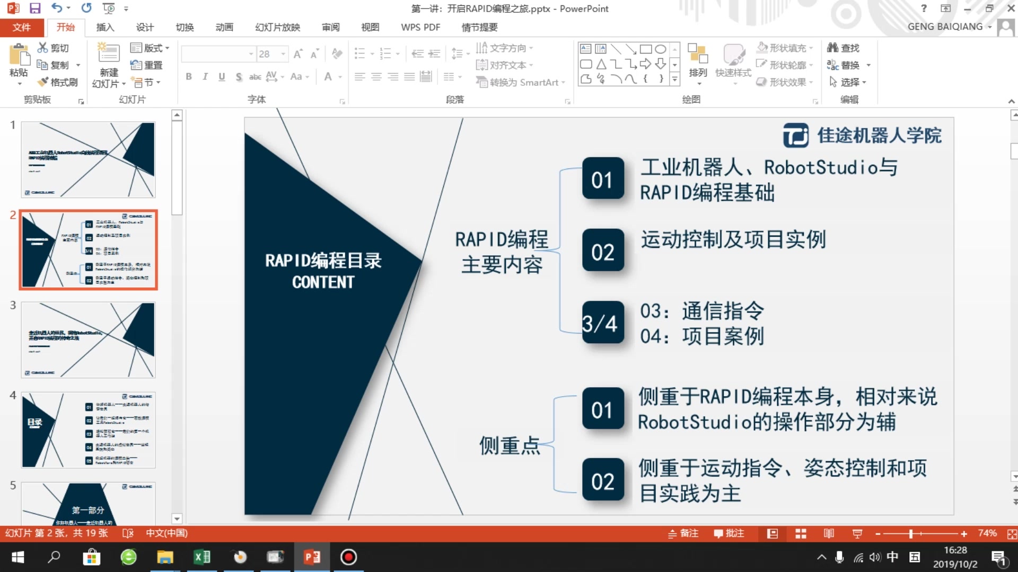Click 替换 Replace button
This screenshot has height=572, width=1018.
pyautogui.click(x=849, y=65)
